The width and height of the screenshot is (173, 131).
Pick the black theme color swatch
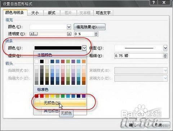click(x=42, y=62)
